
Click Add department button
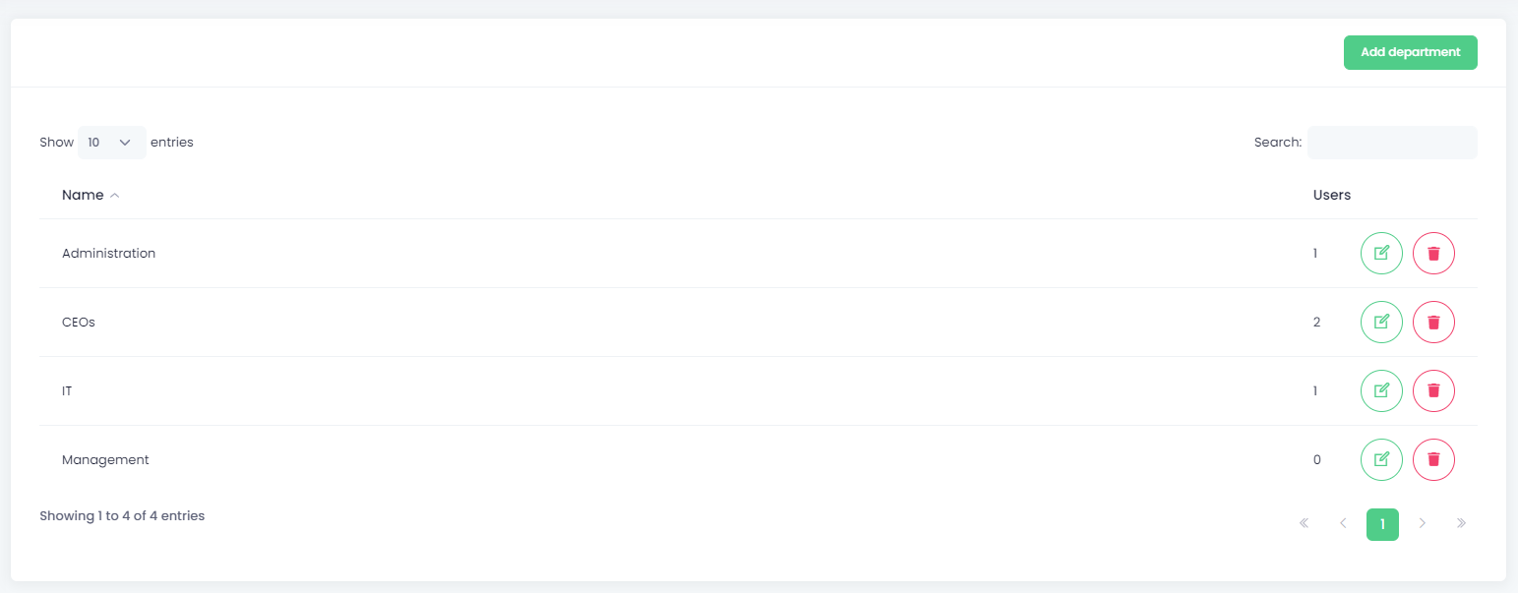click(1411, 52)
